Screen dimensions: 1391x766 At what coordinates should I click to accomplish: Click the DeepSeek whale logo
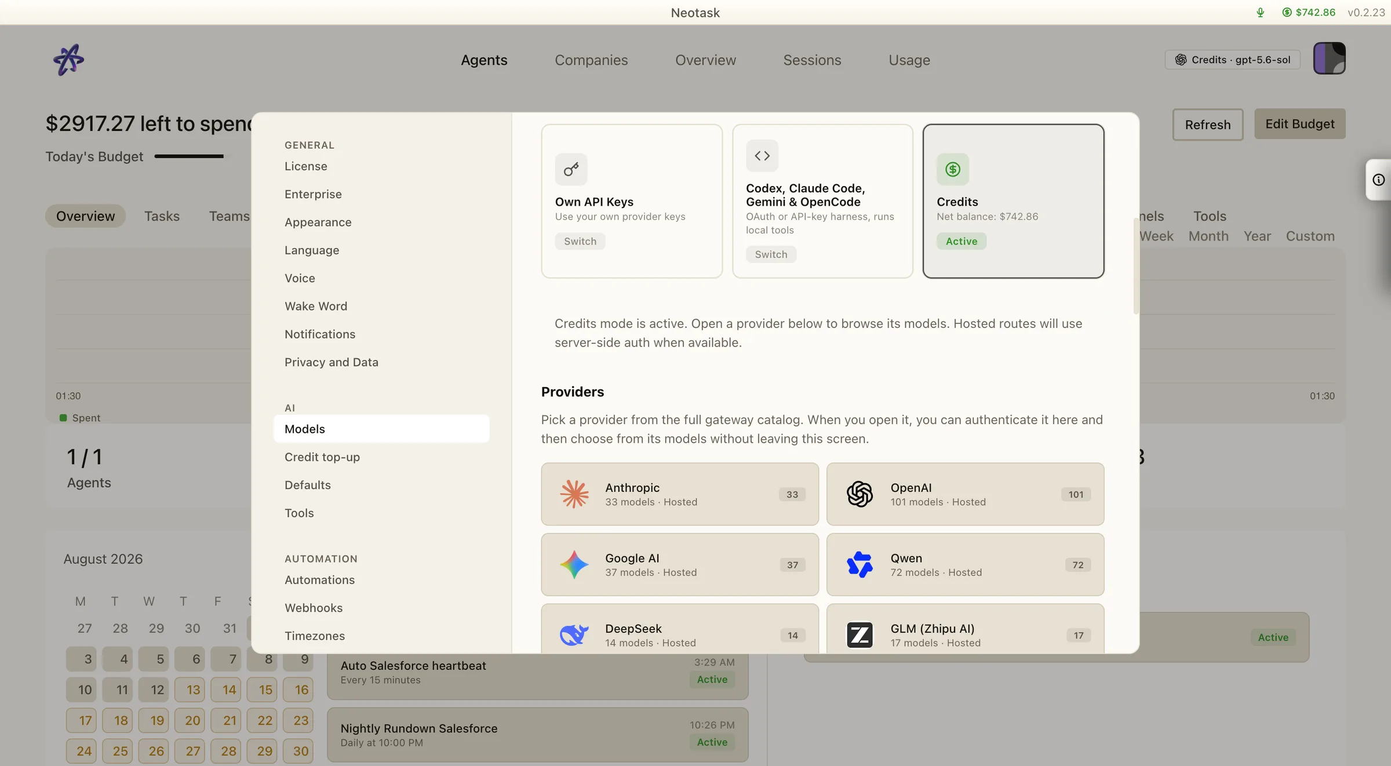click(574, 635)
